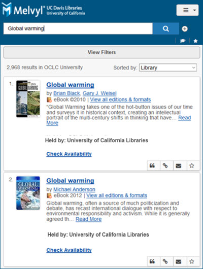Click Held by text in result 1
203x269 pixels.
[x=96, y=140]
